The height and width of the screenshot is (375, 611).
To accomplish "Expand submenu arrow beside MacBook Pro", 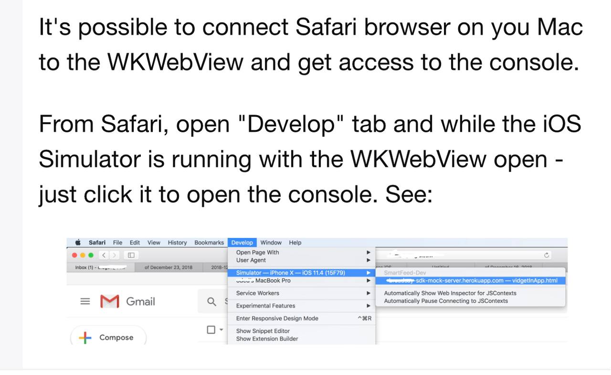I will point(369,280).
